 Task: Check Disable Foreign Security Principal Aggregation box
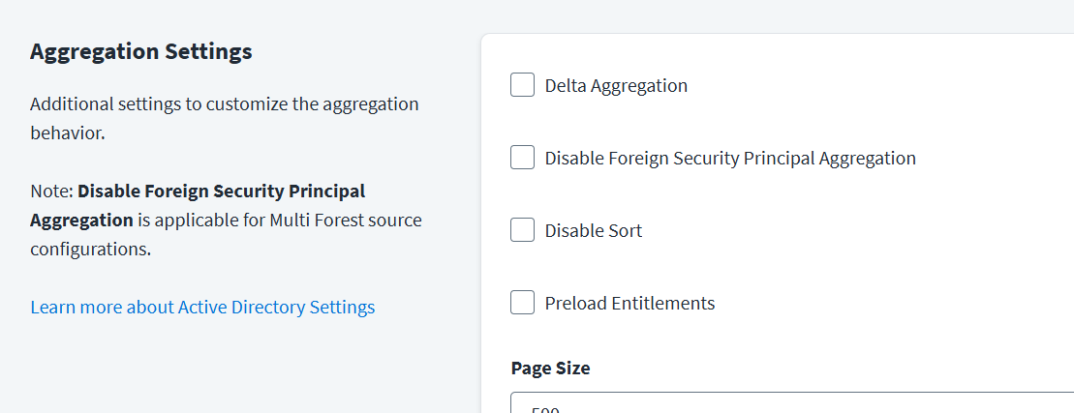pos(523,158)
